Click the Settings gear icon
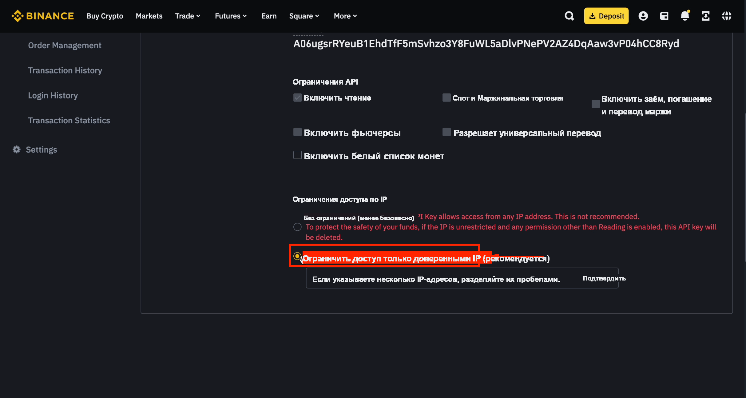746x398 pixels. [x=17, y=149]
